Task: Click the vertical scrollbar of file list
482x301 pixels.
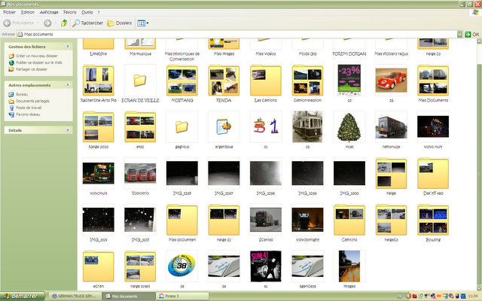Action: coord(479,164)
